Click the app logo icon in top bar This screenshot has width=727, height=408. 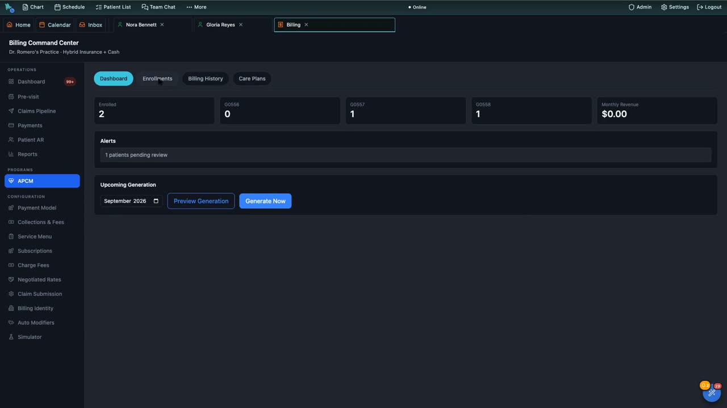[x=9, y=7]
